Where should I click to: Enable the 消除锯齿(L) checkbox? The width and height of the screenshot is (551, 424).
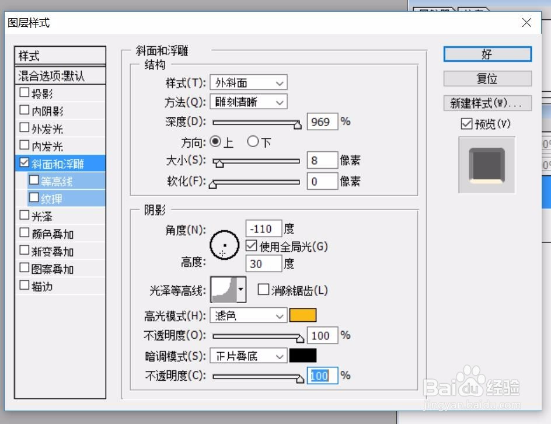[263, 290]
